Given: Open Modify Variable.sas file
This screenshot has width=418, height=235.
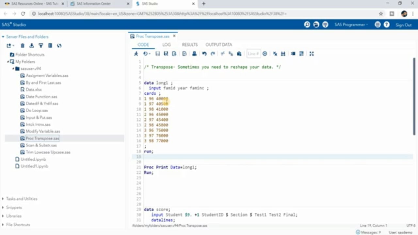Looking at the screenshot, I should tap(43, 131).
